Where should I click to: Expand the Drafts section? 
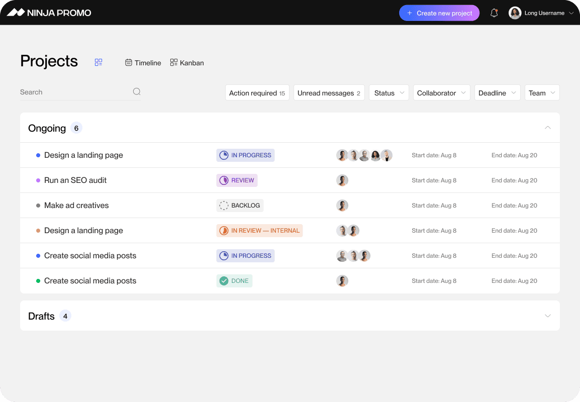point(548,316)
